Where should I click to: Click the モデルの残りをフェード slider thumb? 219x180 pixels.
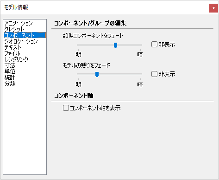click(x=97, y=75)
